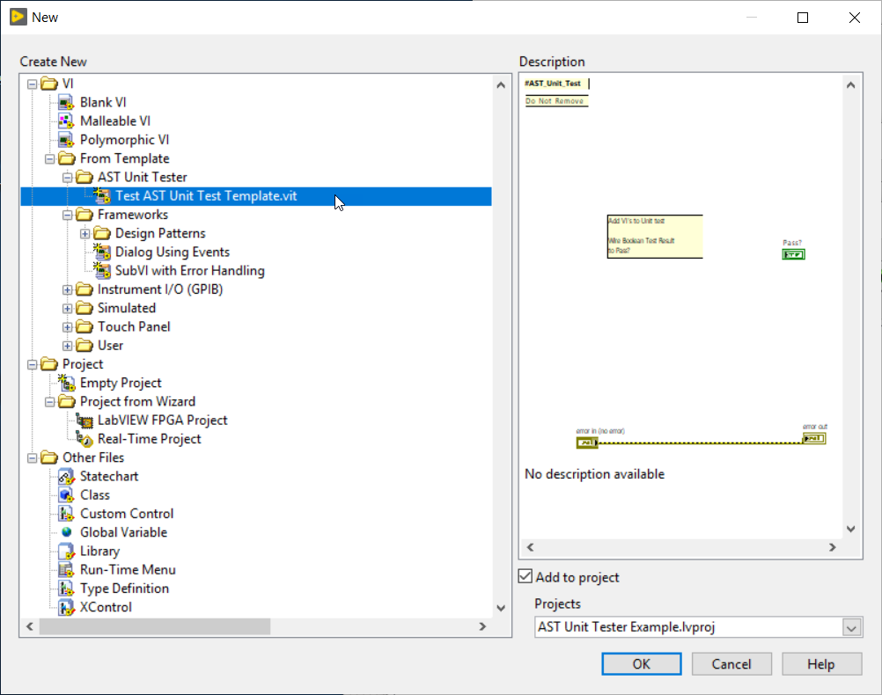Click the Malleable VI icon
This screenshot has height=695, width=882.
(x=66, y=121)
